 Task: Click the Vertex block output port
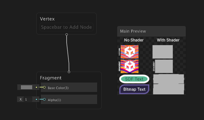[x=67, y=34]
